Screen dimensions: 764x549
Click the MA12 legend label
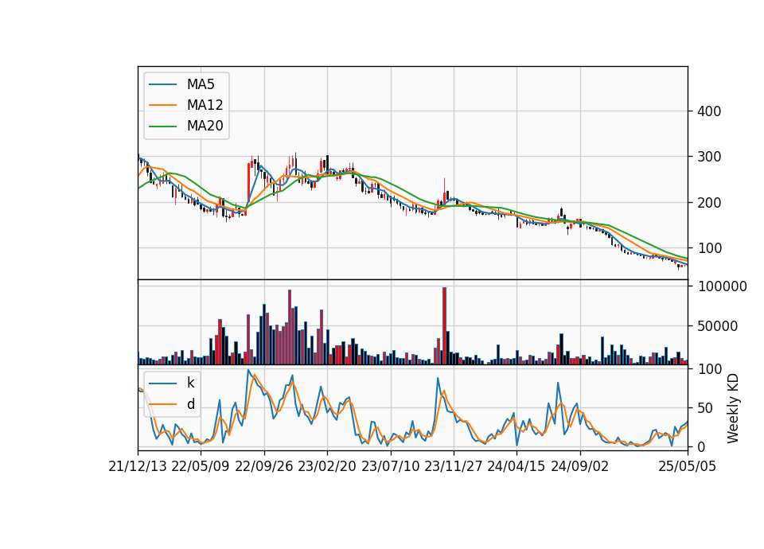205,105
